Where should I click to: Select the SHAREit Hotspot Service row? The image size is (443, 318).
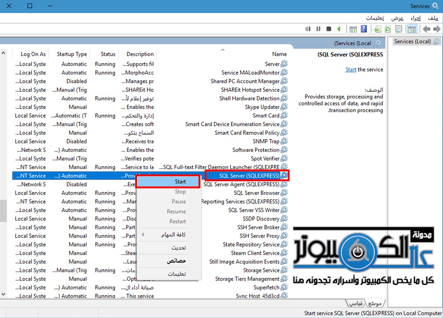click(150, 90)
